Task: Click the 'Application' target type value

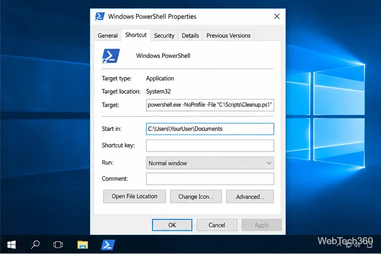Action: click(x=160, y=78)
